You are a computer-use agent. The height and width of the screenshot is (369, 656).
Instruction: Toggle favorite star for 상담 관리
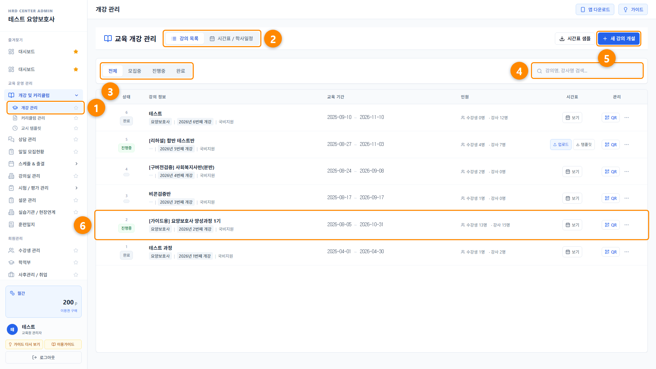tap(76, 139)
